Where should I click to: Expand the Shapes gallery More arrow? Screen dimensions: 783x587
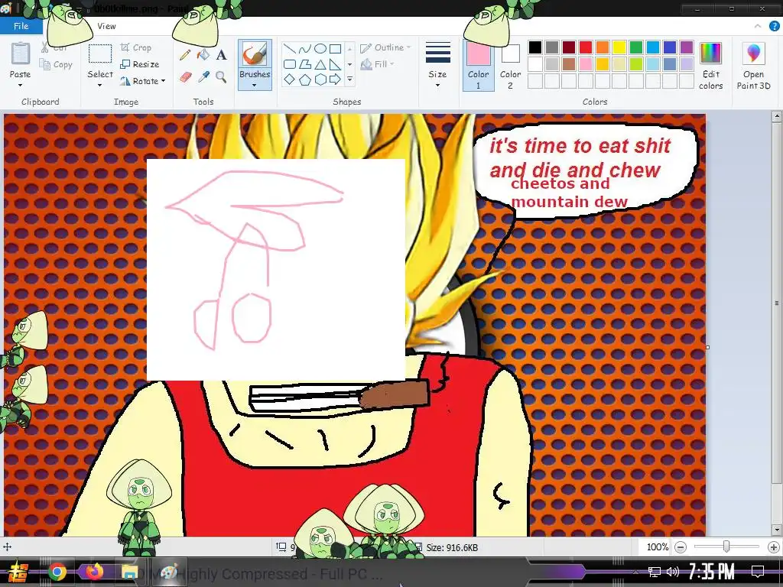[349, 79]
